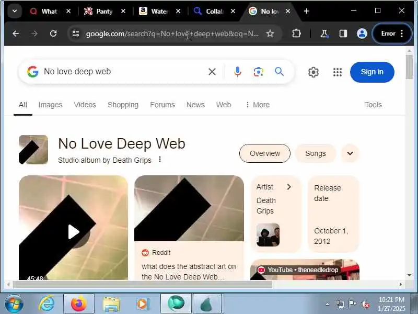Screen dimensions: 418x314
Task: Start voice search with microphone icon
Action: pos(238,72)
